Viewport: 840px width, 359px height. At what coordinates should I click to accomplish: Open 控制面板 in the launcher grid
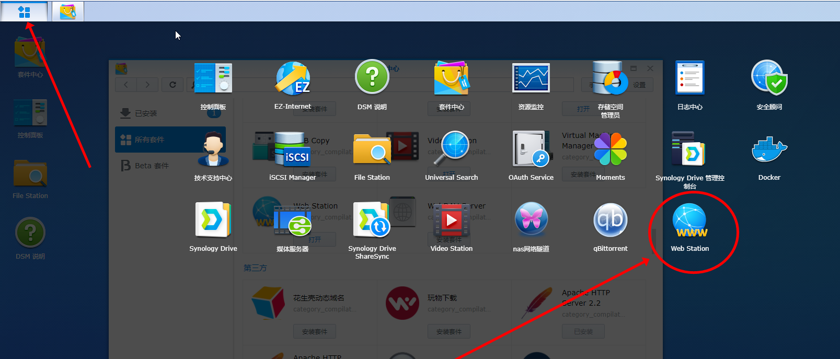(x=213, y=79)
